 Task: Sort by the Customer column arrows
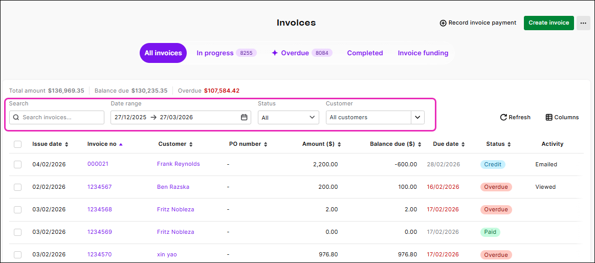(x=191, y=144)
